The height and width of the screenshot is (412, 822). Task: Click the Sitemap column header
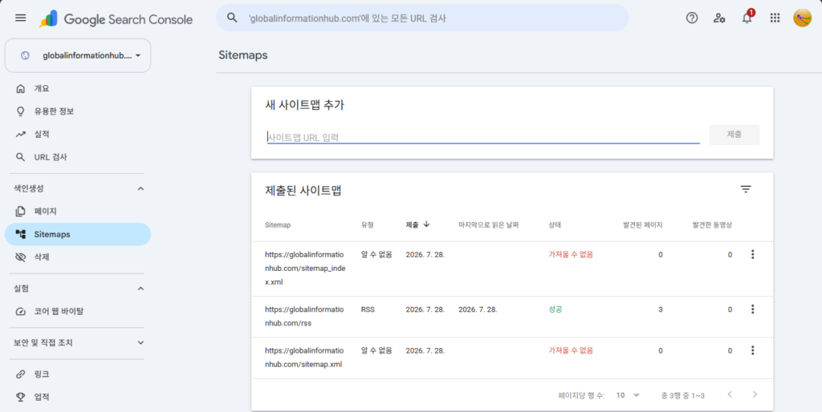[278, 224]
